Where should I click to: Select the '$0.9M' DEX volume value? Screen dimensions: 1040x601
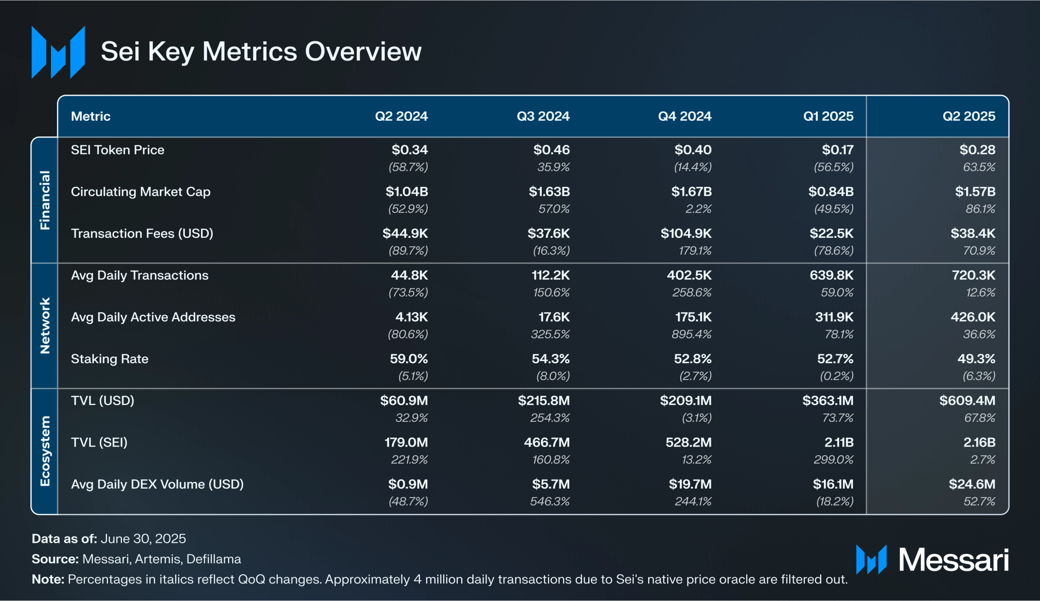coord(408,484)
